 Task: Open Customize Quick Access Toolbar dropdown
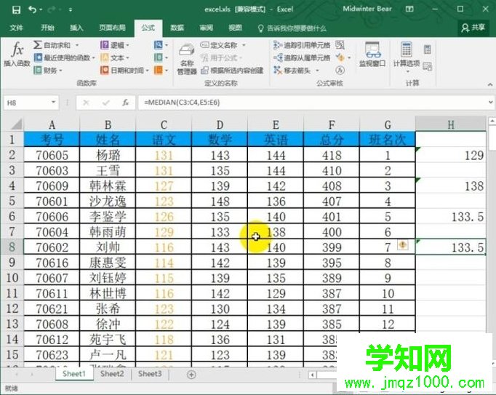[x=71, y=9]
